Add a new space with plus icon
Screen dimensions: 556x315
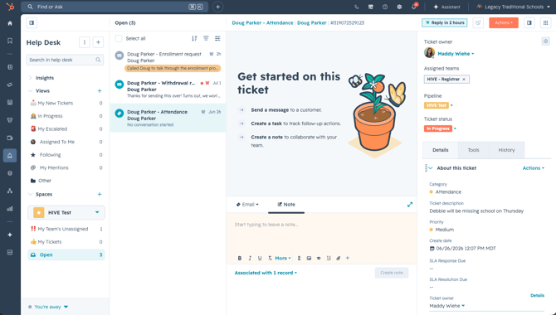tap(100, 194)
